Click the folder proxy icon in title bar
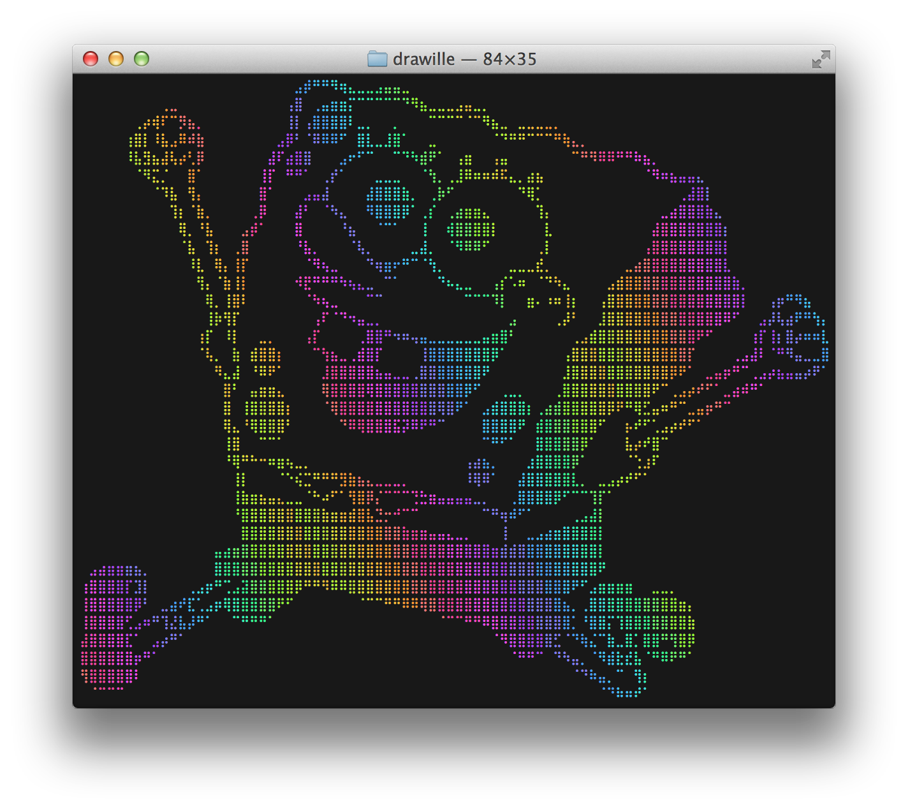This screenshot has height=809, width=908. pos(377,59)
